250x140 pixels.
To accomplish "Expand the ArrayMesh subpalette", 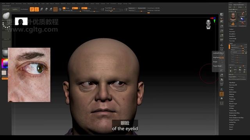I will [232, 34].
